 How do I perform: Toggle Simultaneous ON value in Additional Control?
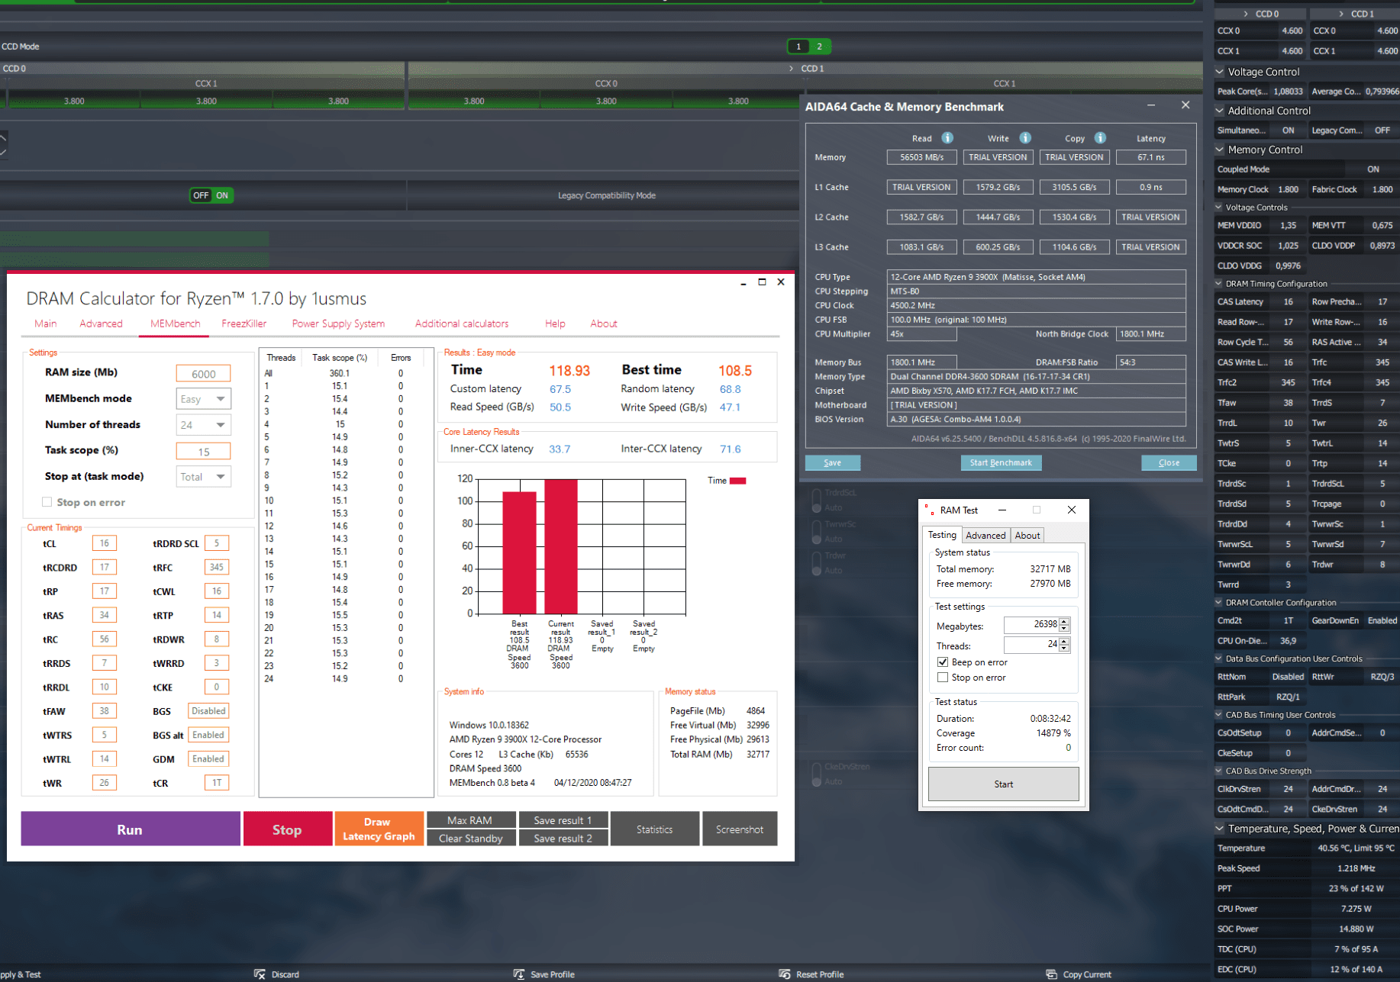1288,130
